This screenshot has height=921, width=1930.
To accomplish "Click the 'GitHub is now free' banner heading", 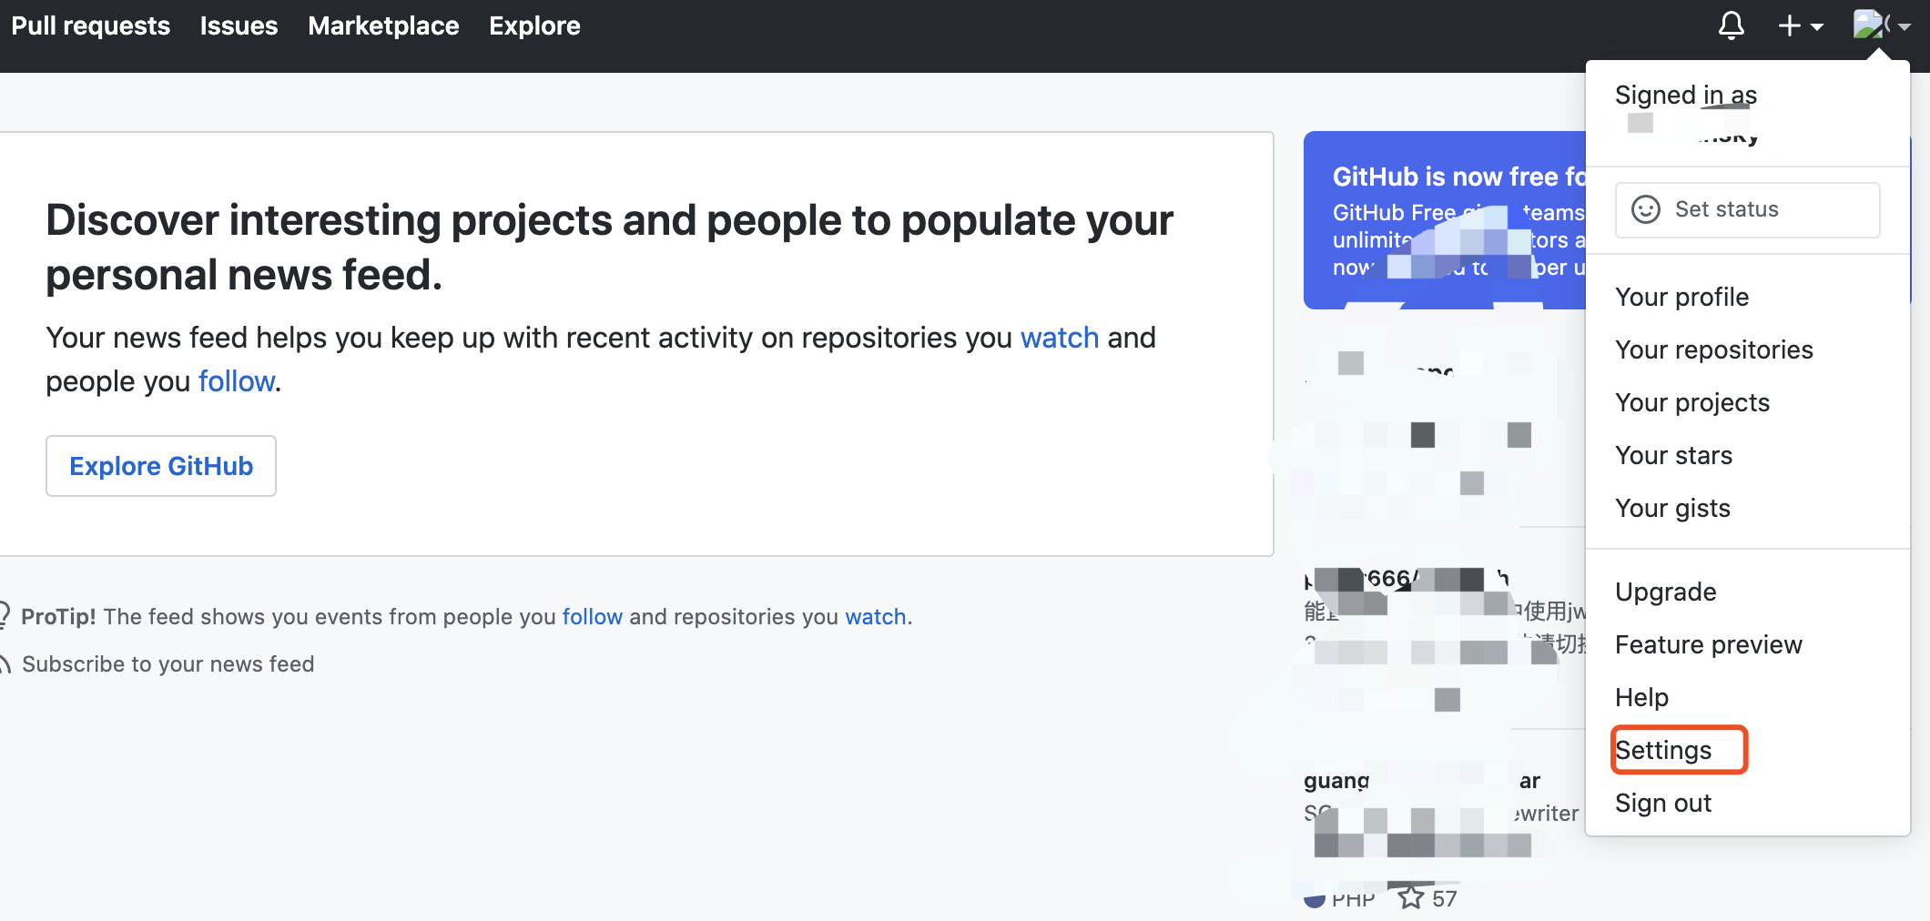I will click(1458, 177).
